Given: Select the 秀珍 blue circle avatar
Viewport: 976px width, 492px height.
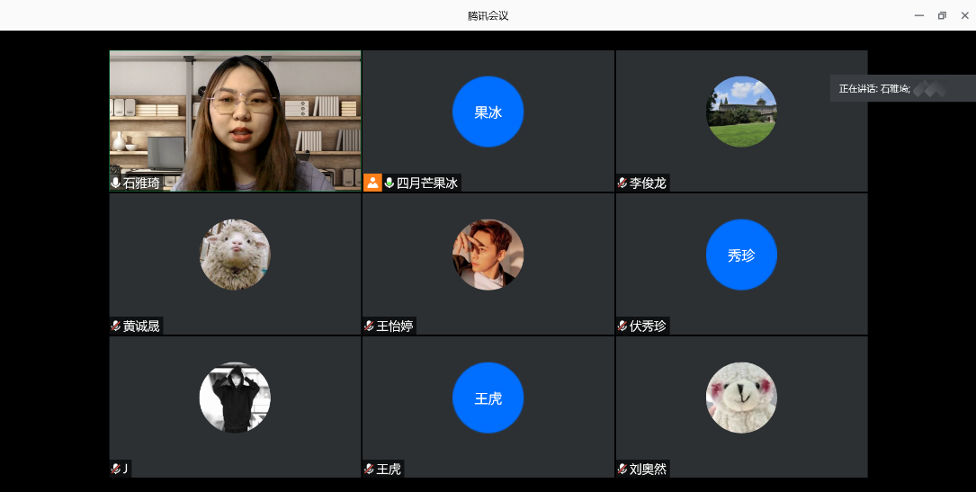Looking at the screenshot, I should [x=741, y=255].
